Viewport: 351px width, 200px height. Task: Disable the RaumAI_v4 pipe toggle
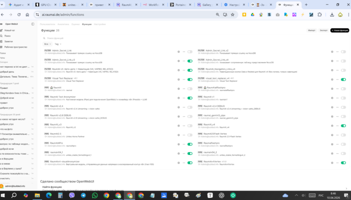(343, 126)
